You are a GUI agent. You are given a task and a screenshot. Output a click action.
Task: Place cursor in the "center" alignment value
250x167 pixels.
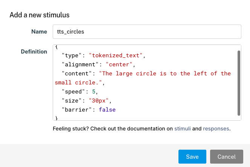119,64
